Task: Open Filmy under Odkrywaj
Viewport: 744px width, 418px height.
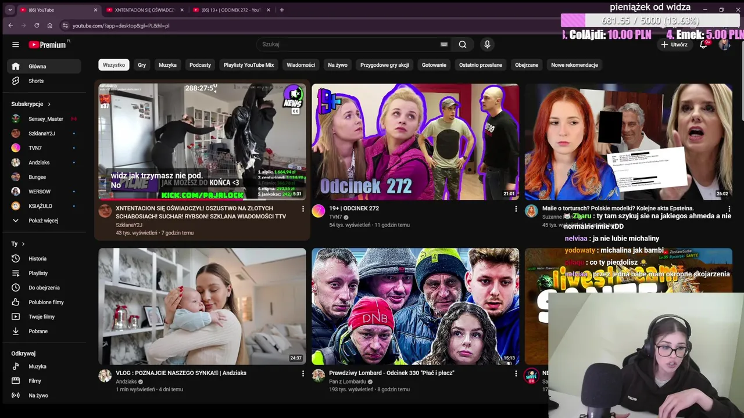Action: click(x=44, y=381)
